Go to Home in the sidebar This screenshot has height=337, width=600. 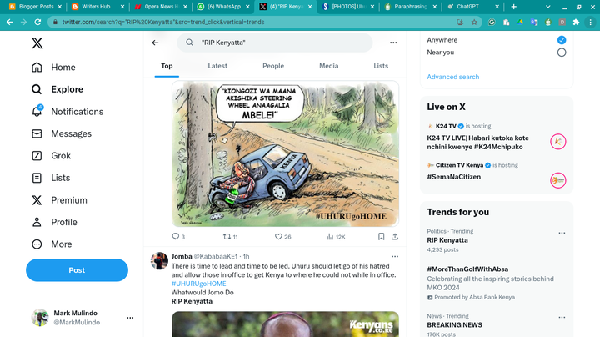(53, 67)
